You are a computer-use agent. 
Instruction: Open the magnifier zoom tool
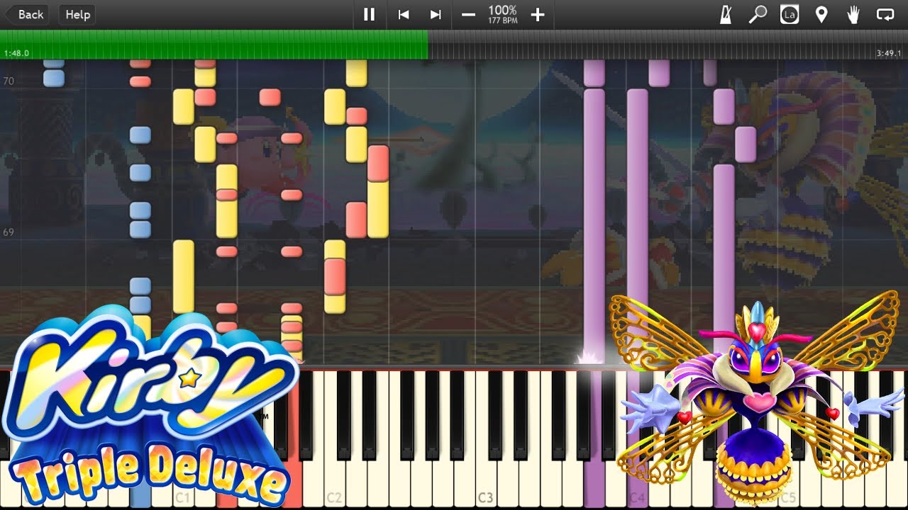(758, 14)
